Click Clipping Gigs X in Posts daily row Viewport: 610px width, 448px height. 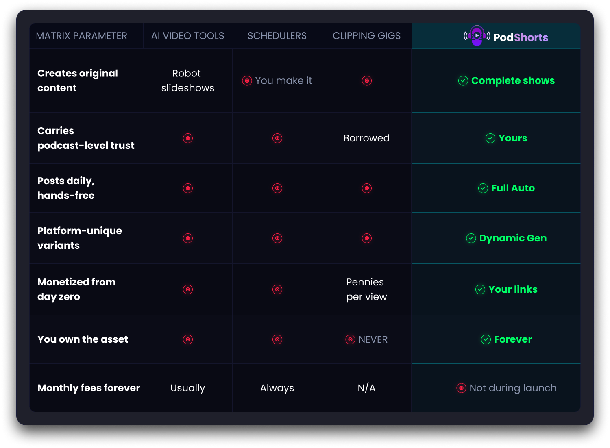click(367, 188)
